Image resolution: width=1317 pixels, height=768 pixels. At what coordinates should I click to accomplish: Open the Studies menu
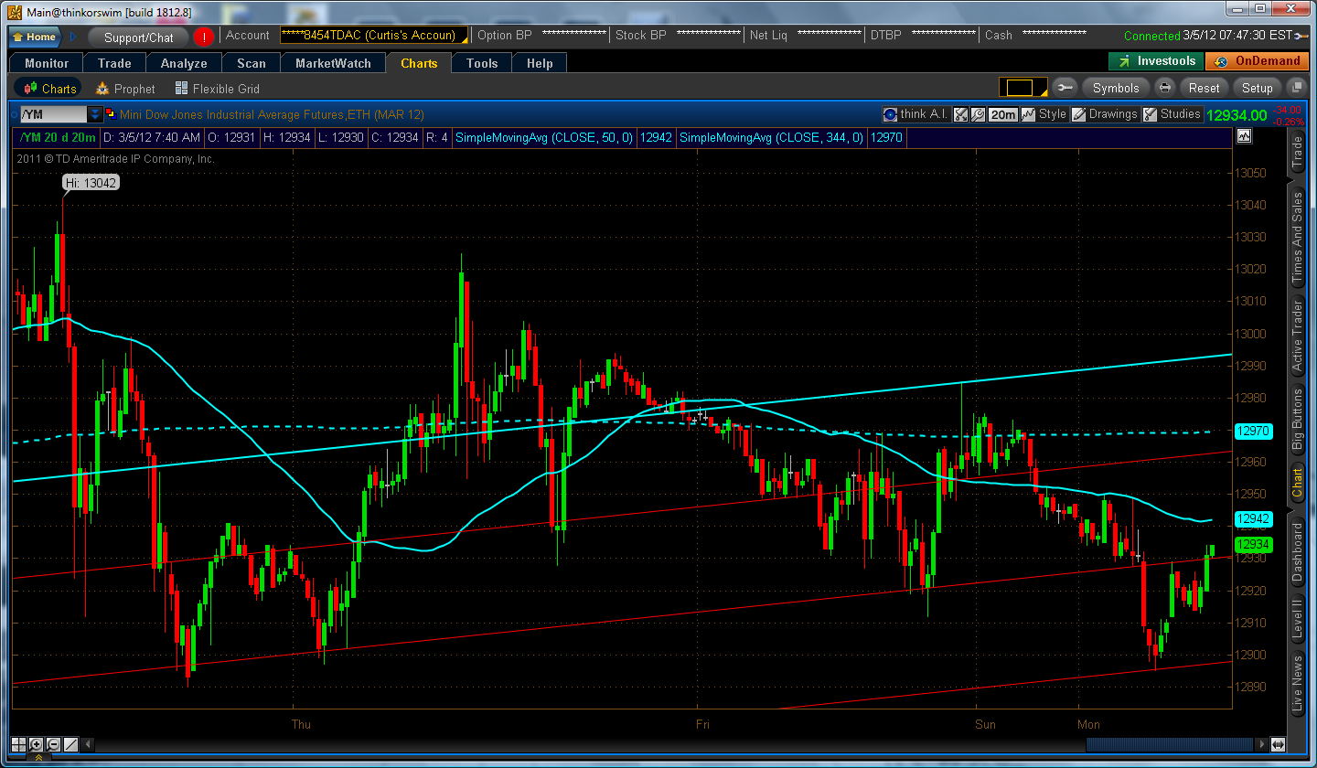[1172, 114]
